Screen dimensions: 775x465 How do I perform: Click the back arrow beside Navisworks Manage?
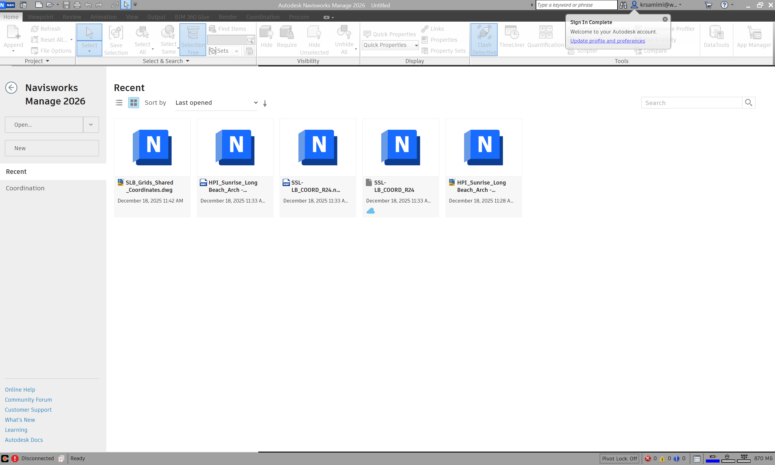(11, 88)
